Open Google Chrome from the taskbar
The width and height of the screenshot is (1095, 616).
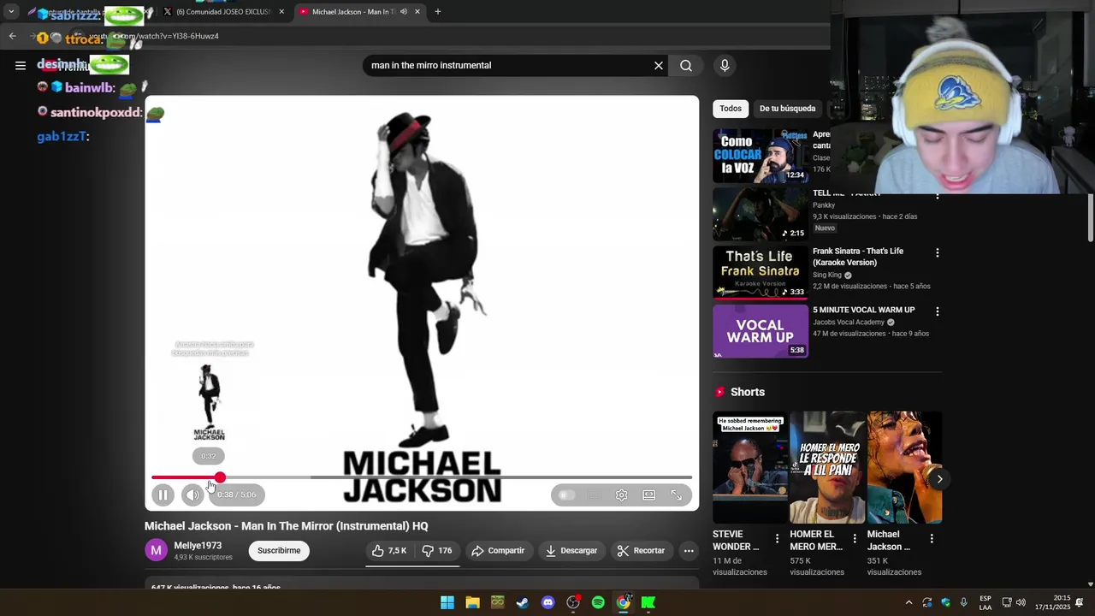coord(623,603)
